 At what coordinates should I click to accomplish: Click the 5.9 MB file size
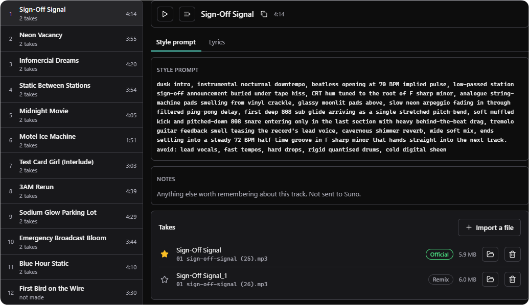467,255
